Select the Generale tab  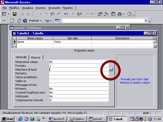pos(21,57)
